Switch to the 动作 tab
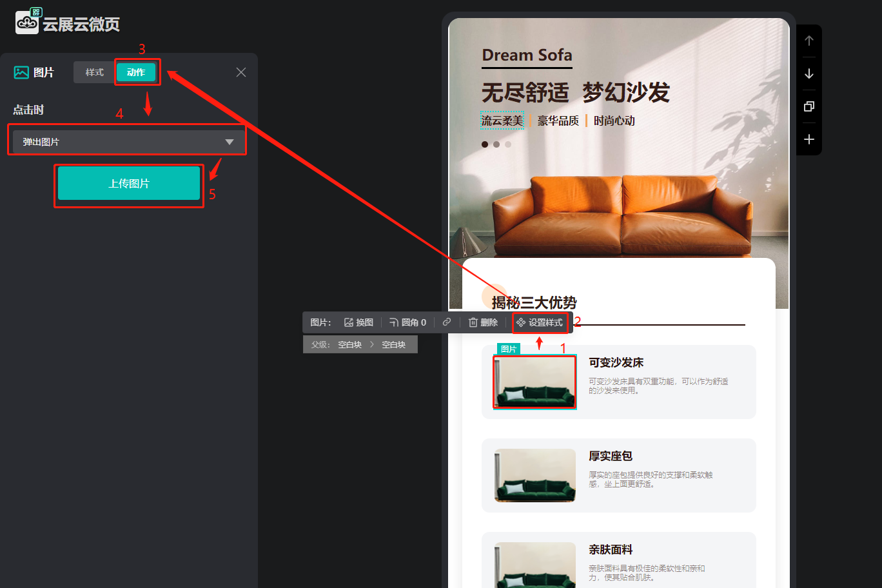Screen dimensions: 882x588 click(136, 72)
